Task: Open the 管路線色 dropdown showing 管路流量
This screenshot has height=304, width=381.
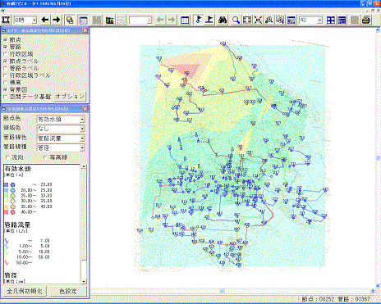Action: pyautogui.click(x=61, y=138)
